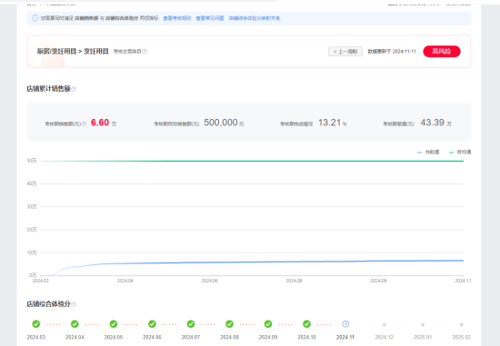Click the 500,000 元 target sales value
The width and height of the screenshot is (500, 346).
tap(224, 123)
